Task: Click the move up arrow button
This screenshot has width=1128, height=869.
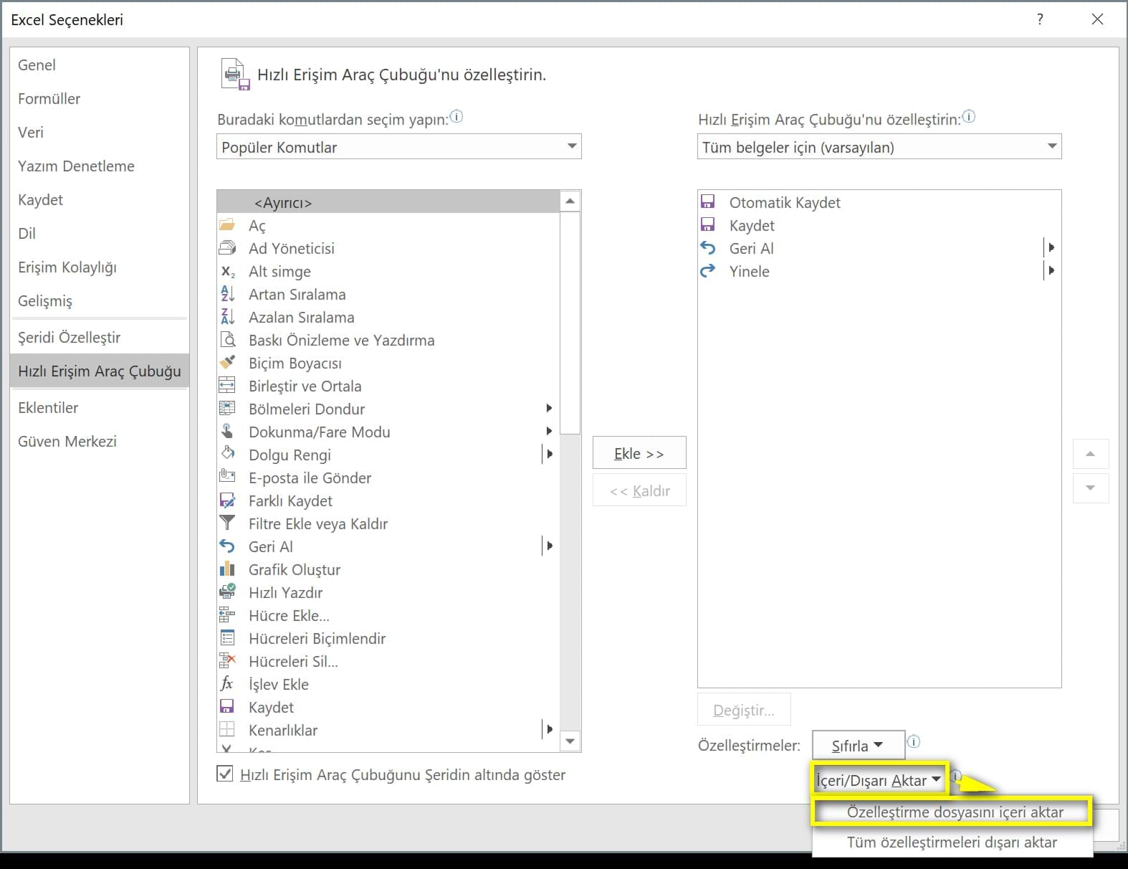Action: pos(1091,454)
